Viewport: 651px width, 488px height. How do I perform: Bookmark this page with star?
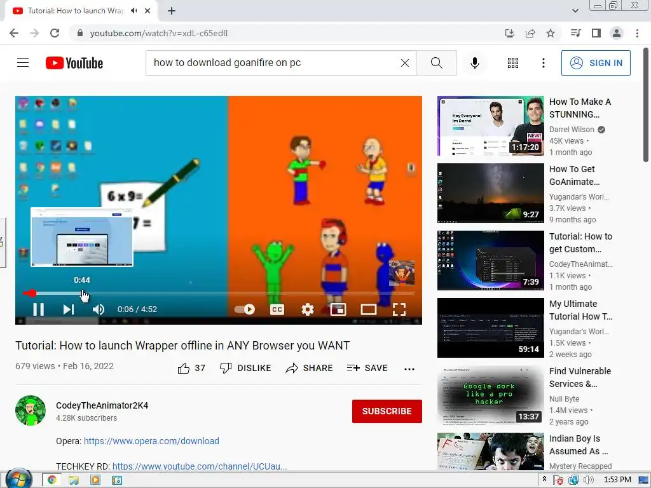551,33
